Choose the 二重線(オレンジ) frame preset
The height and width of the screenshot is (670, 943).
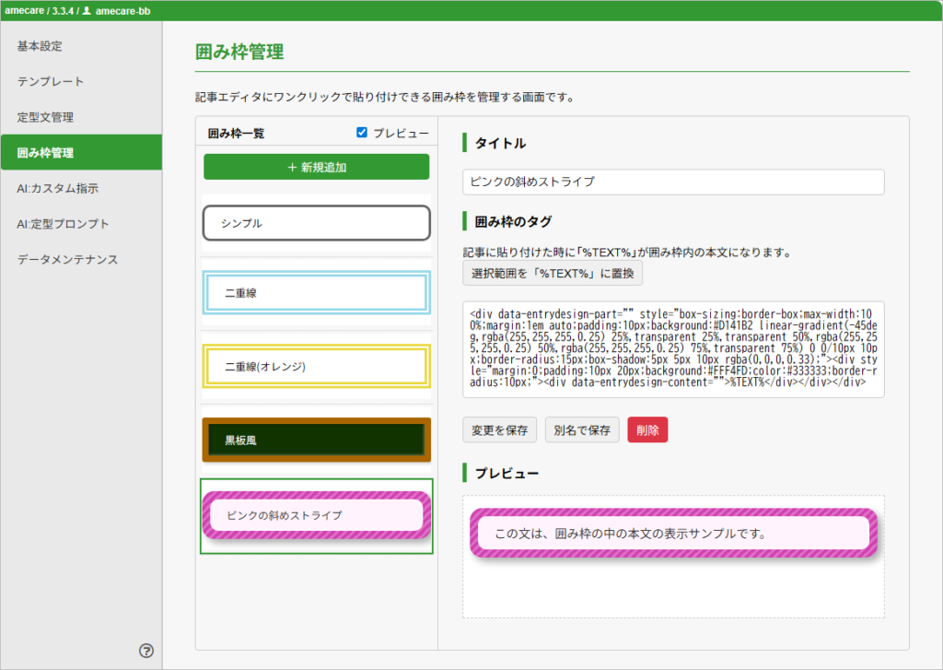[x=317, y=366]
